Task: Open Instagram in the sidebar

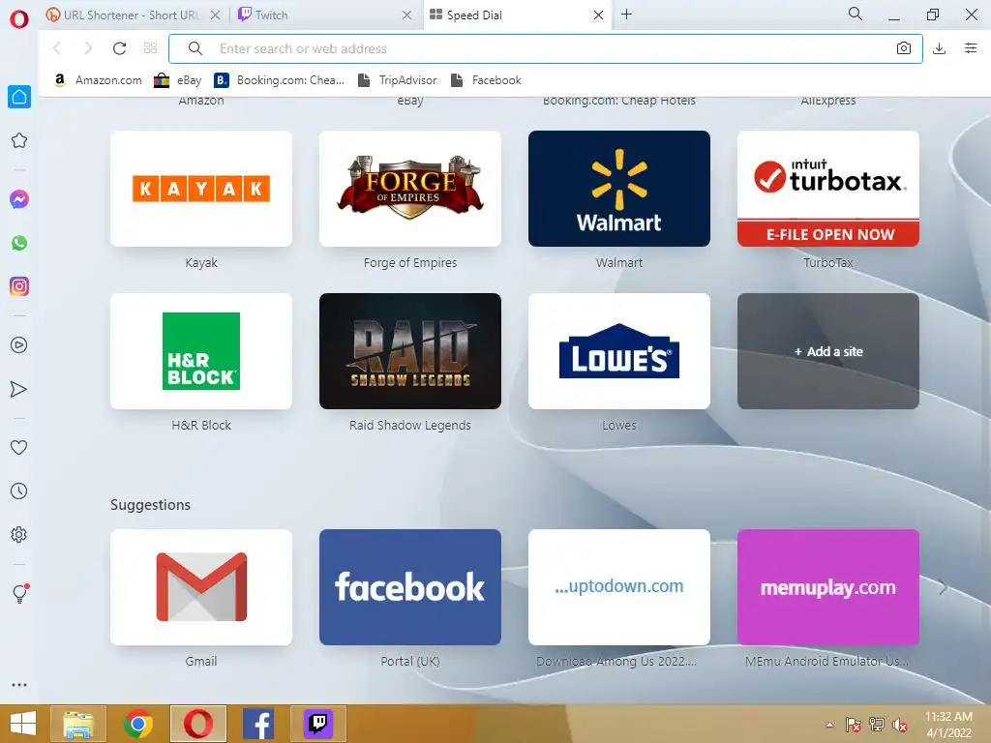Action: (19, 286)
